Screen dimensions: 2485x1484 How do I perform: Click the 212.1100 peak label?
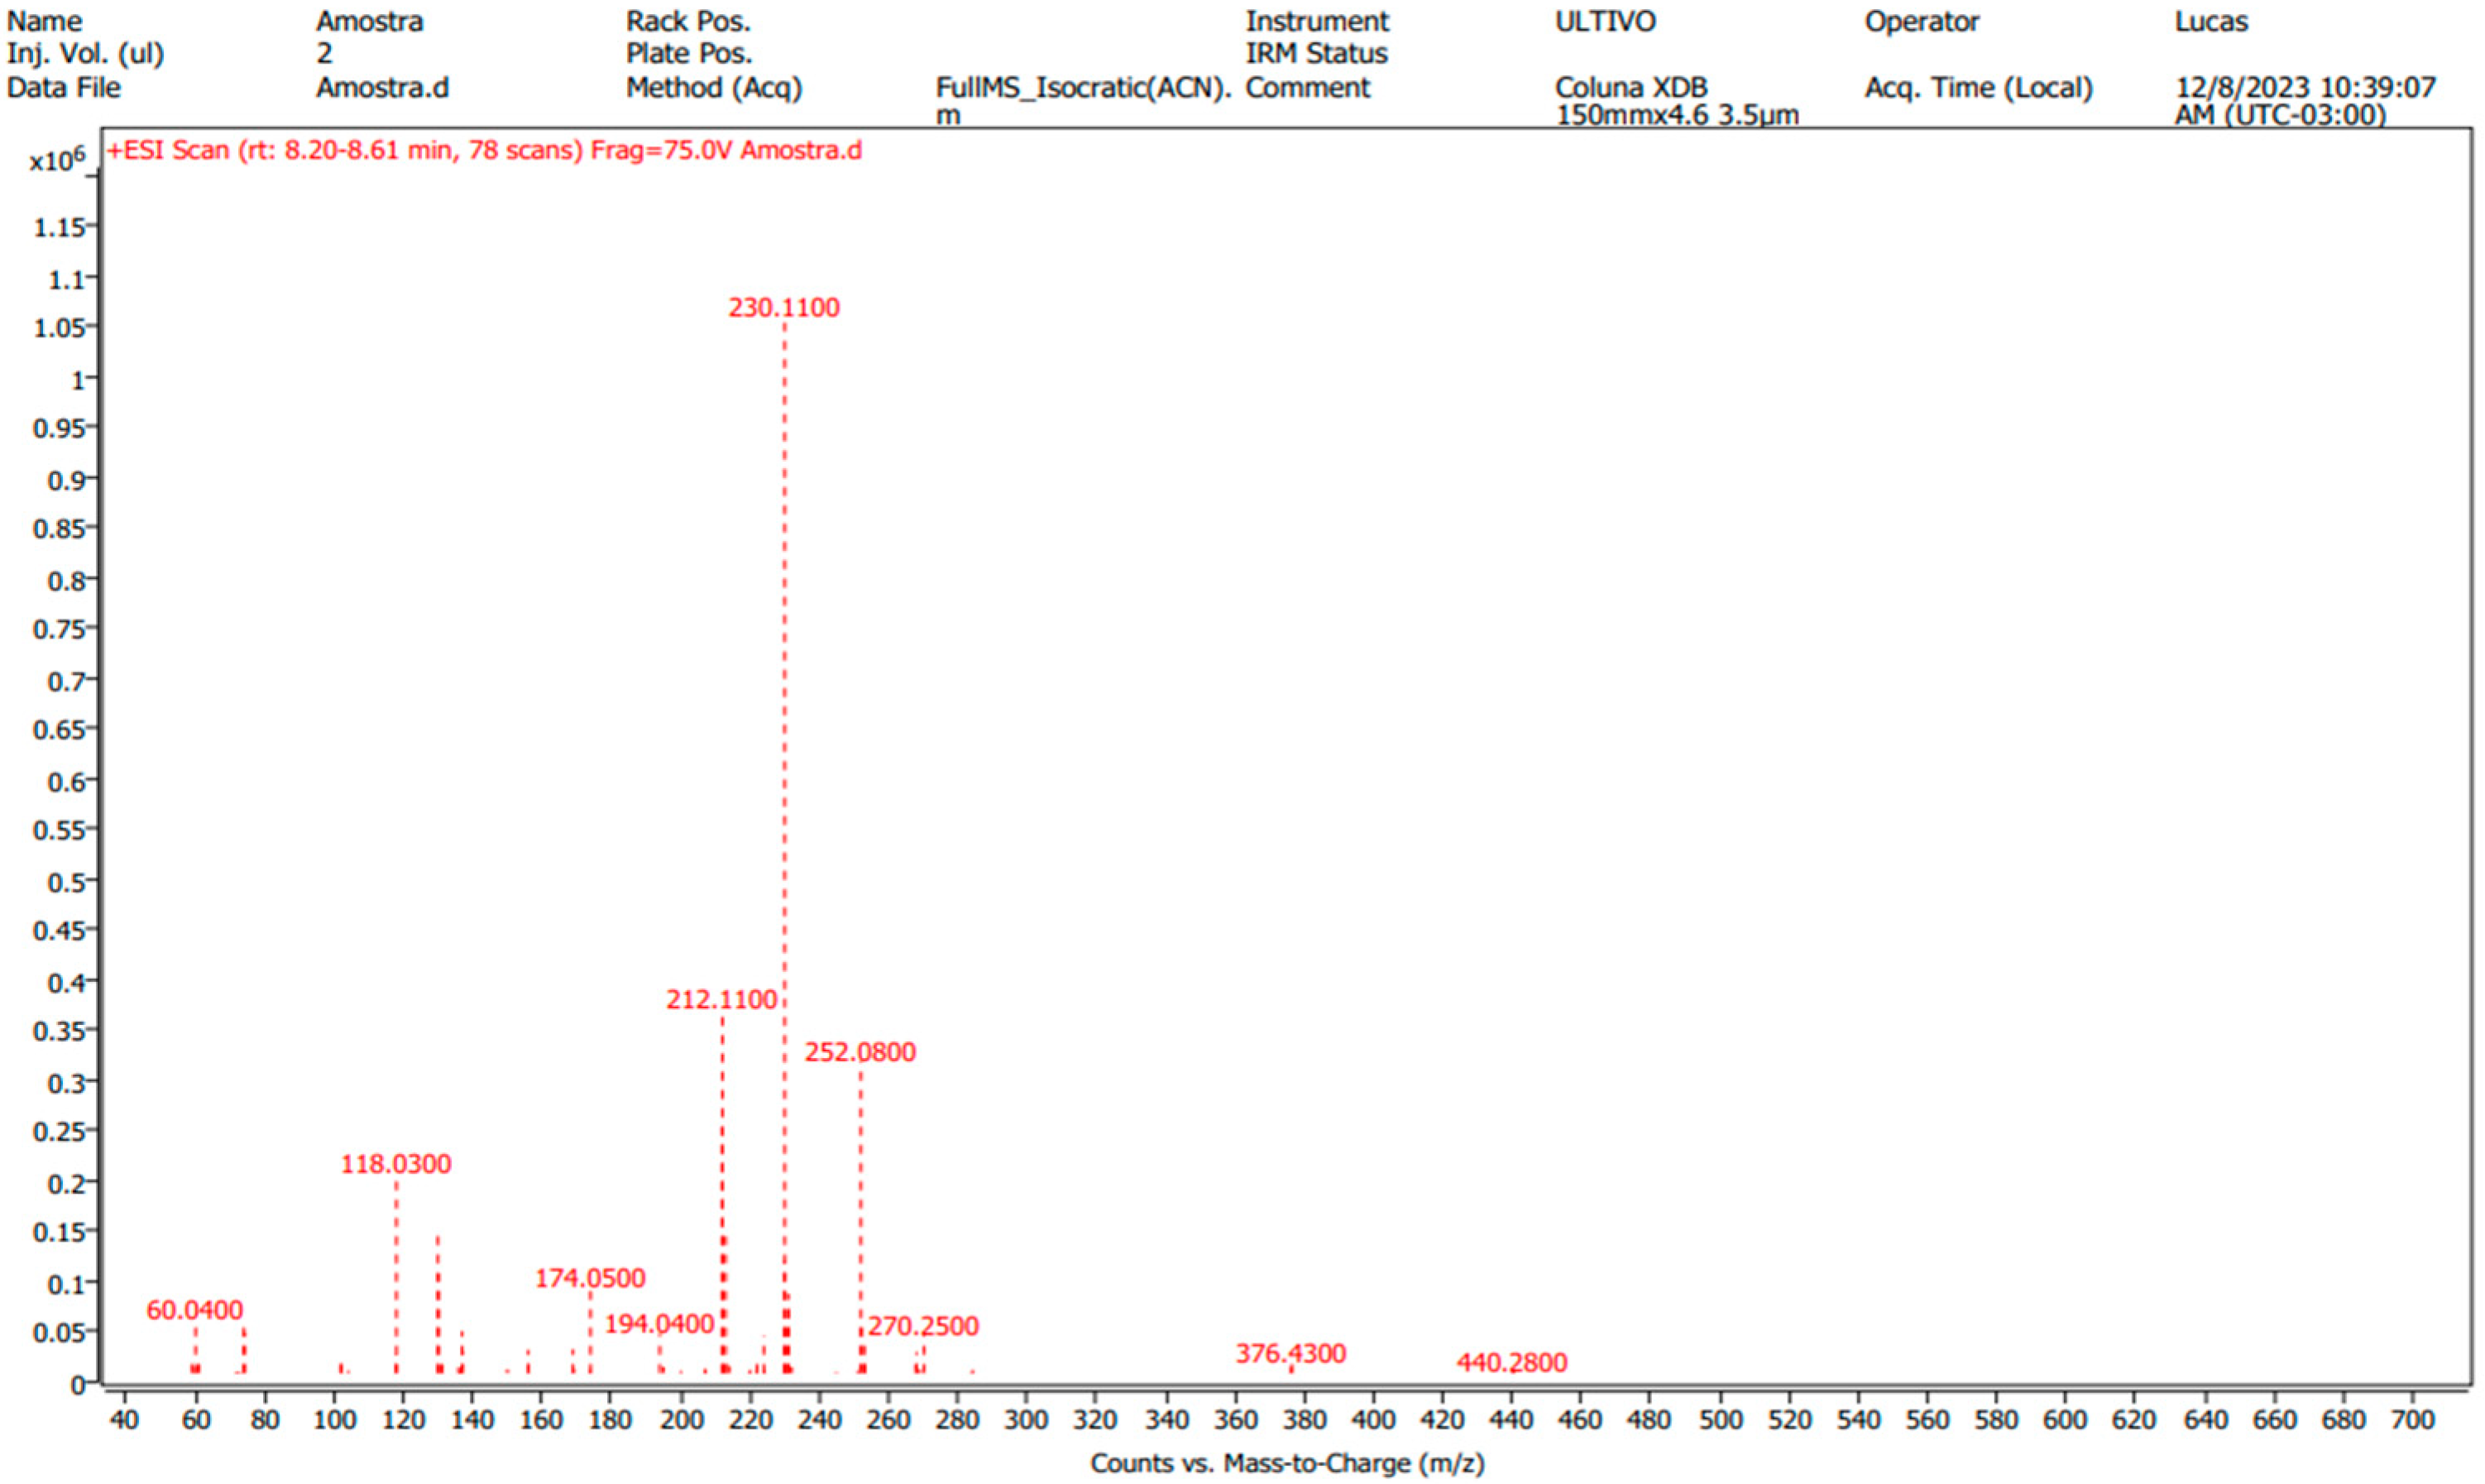pos(721,999)
